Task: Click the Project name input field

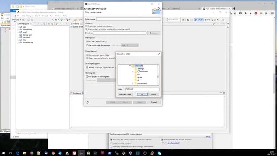Action: pos(129,19)
